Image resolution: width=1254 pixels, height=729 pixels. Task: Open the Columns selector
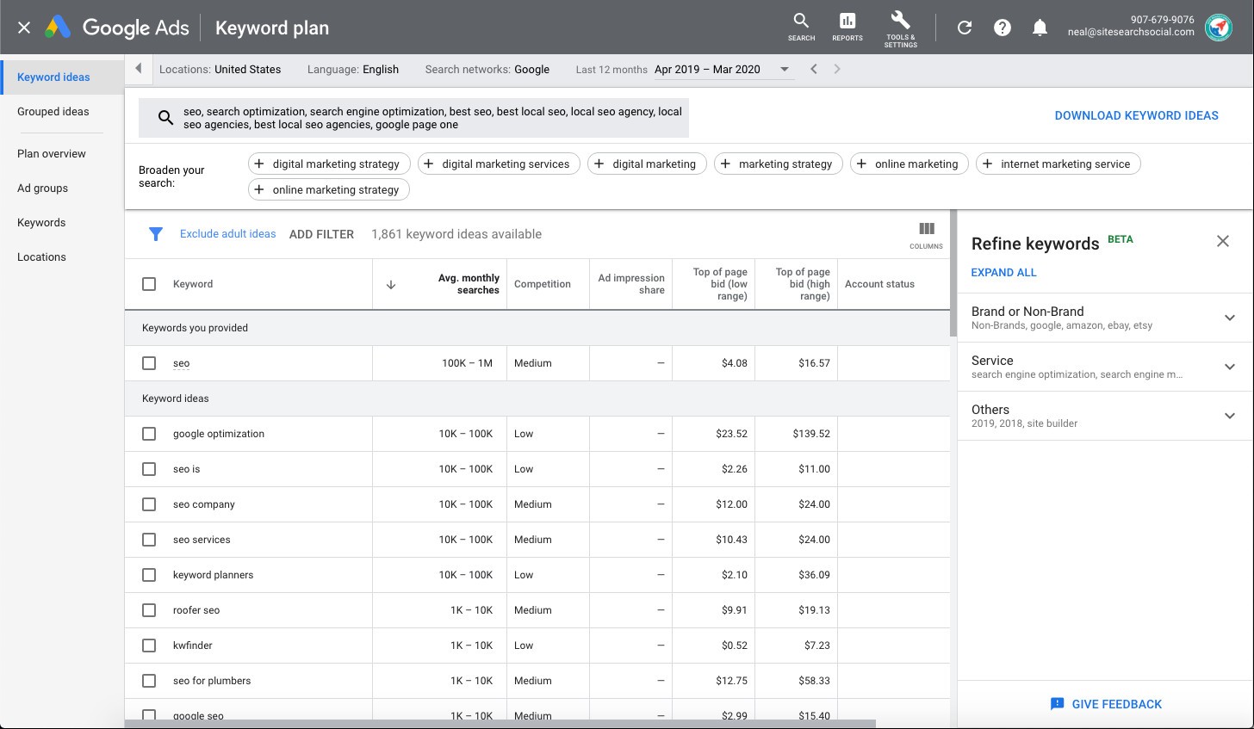(x=927, y=234)
